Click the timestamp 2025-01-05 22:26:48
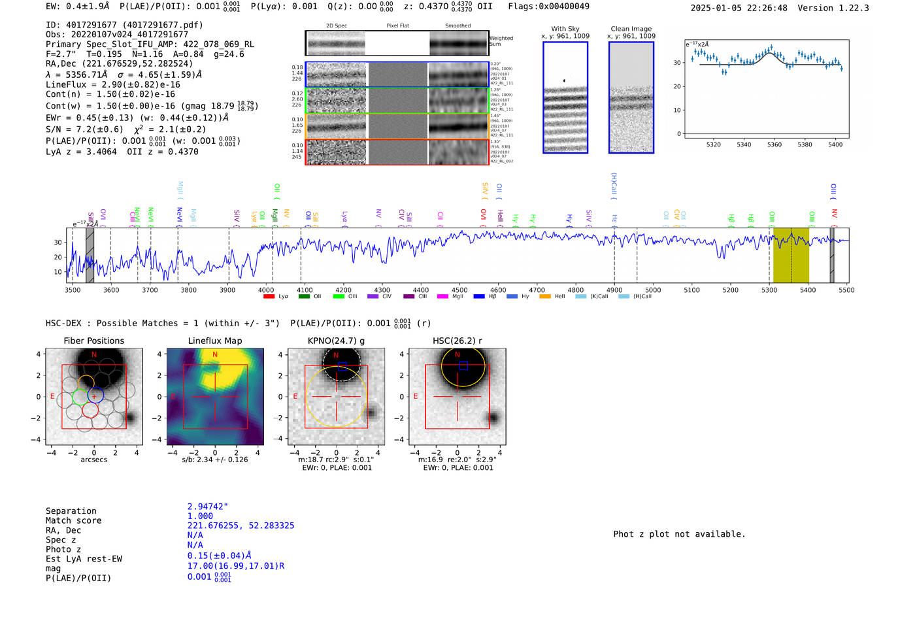 point(739,8)
